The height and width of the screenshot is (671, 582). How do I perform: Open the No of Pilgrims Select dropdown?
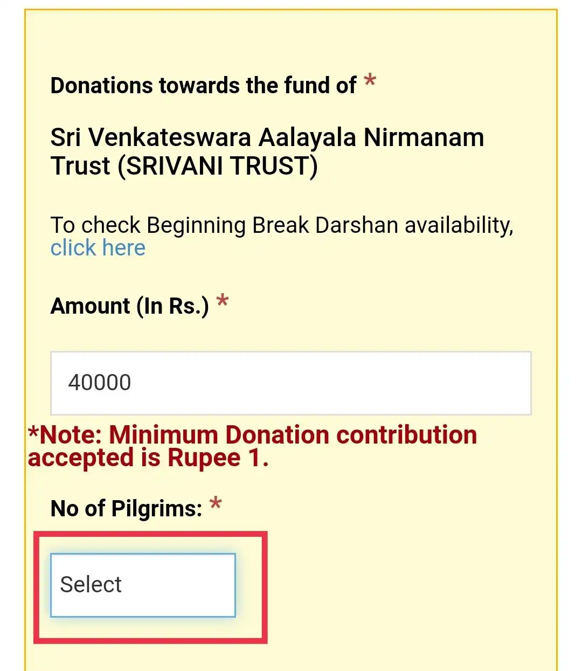point(143,585)
